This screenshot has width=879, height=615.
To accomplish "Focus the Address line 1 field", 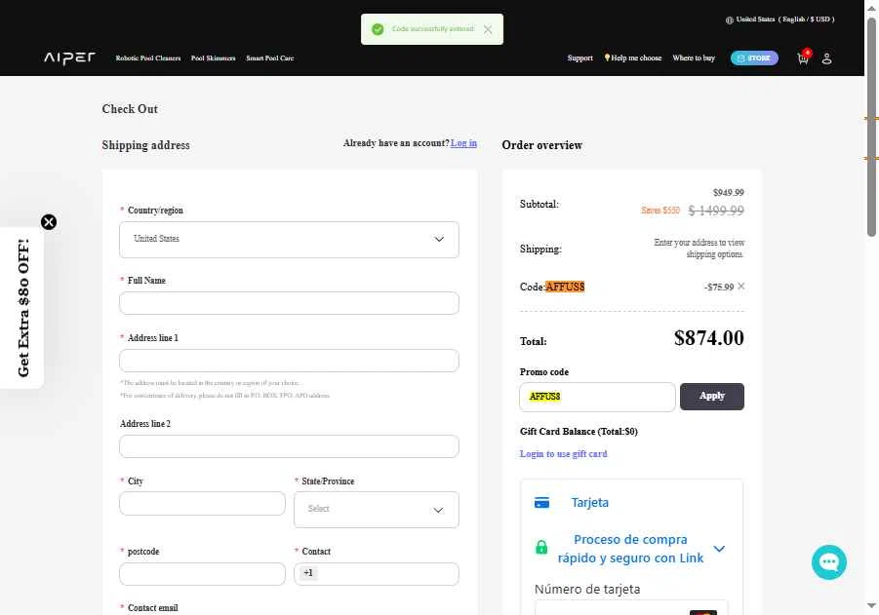I will pyautogui.click(x=290, y=361).
